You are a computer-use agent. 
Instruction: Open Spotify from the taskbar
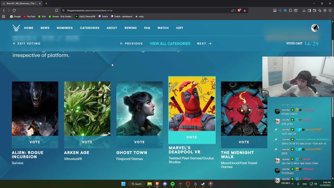pos(172,184)
